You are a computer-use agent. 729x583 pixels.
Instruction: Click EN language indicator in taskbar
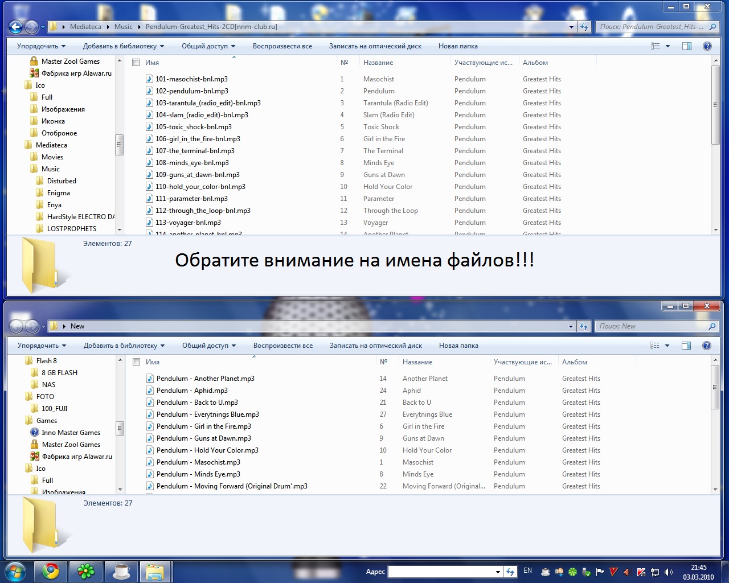tap(527, 570)
